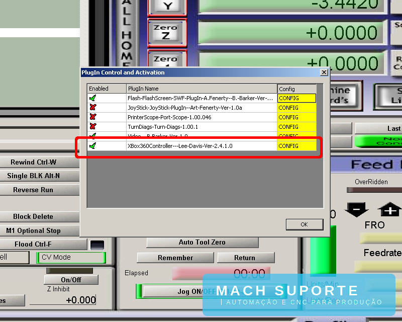The height and width of the screenshot is (322, 402).
Task: Click Reverse Run button
Action: (39, 190)
